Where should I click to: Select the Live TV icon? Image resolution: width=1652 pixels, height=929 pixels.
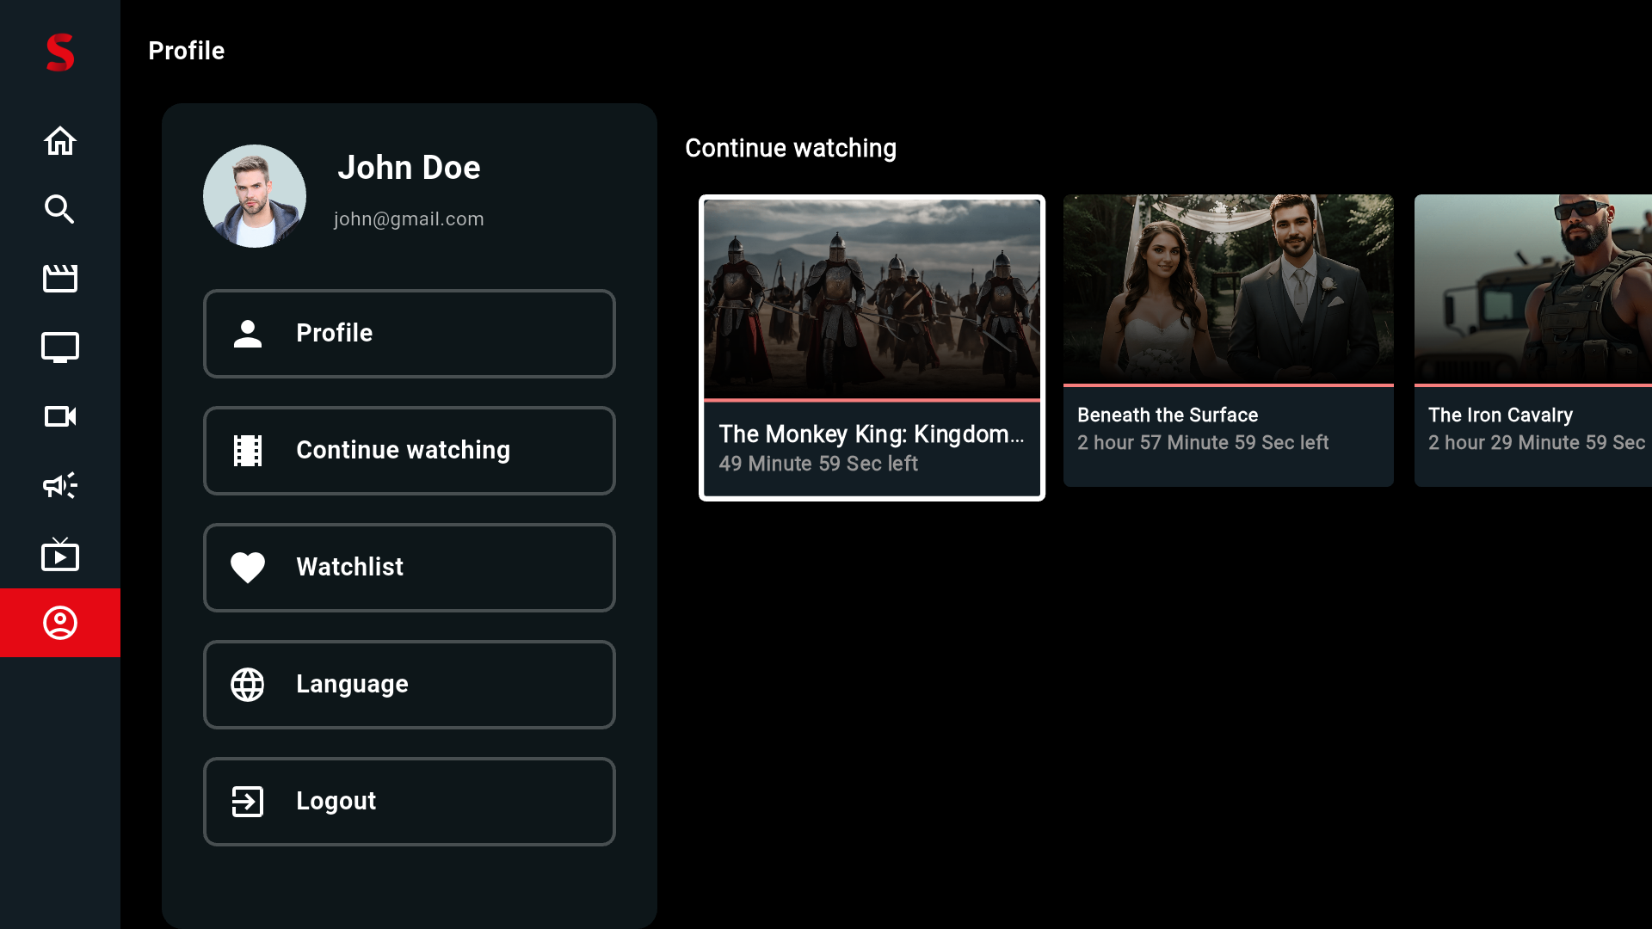click(59, 554)
